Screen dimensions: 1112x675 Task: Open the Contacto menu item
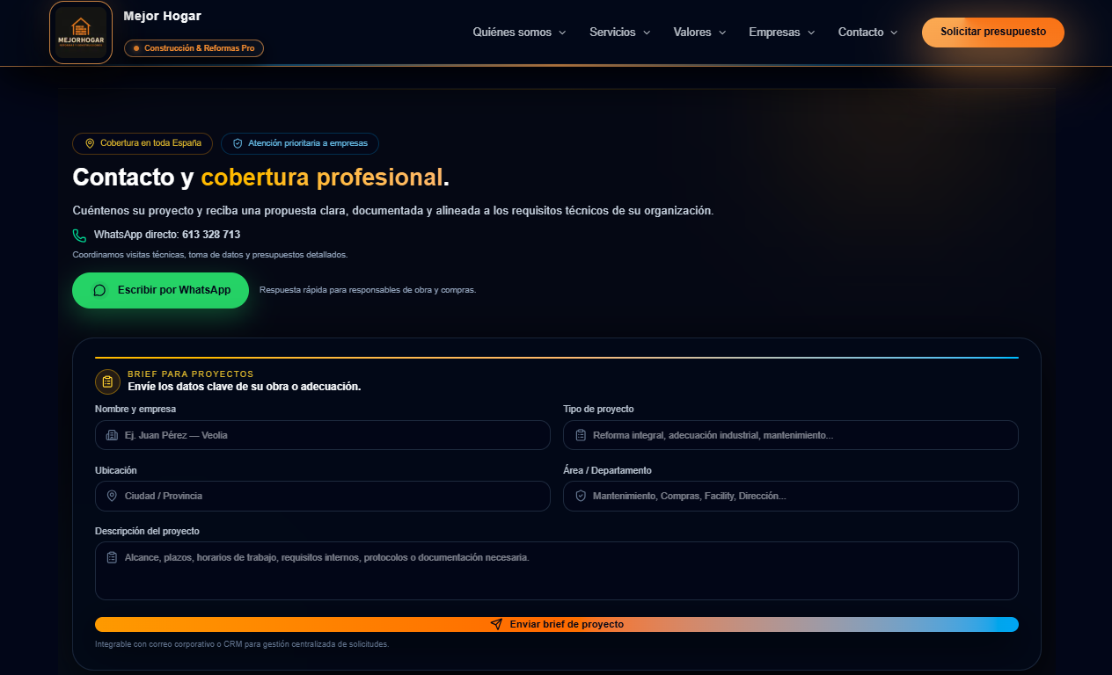coord(867,32)
